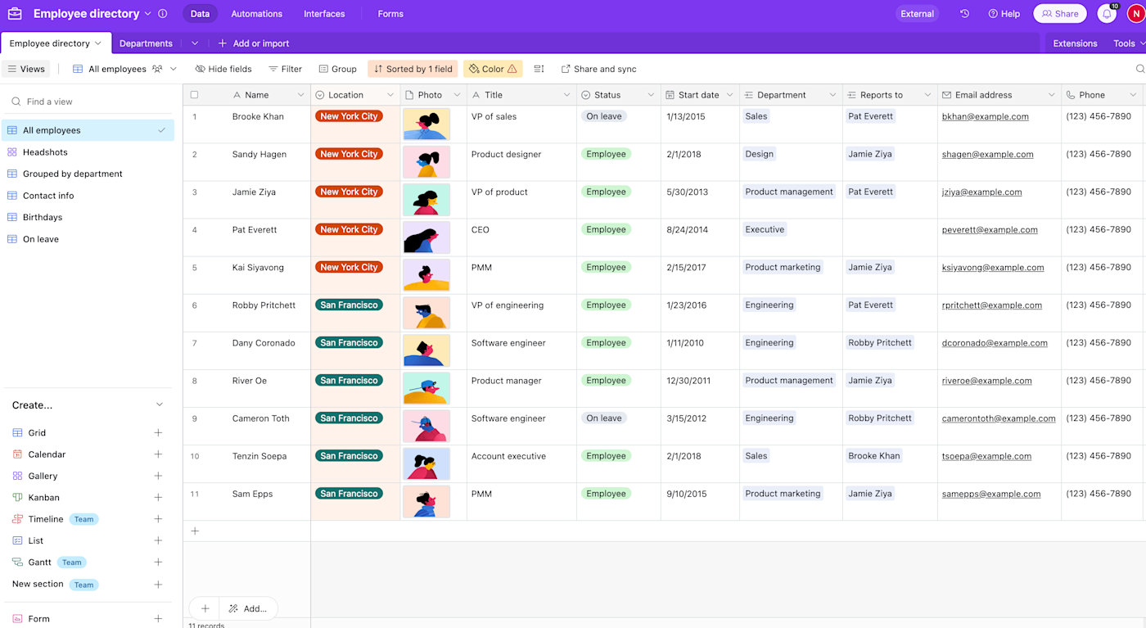
Task: Open the Filter option
Action: click(x=286, y=70)
